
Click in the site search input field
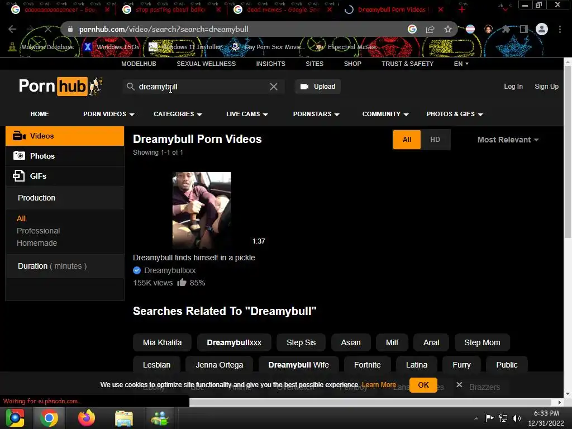203,87
